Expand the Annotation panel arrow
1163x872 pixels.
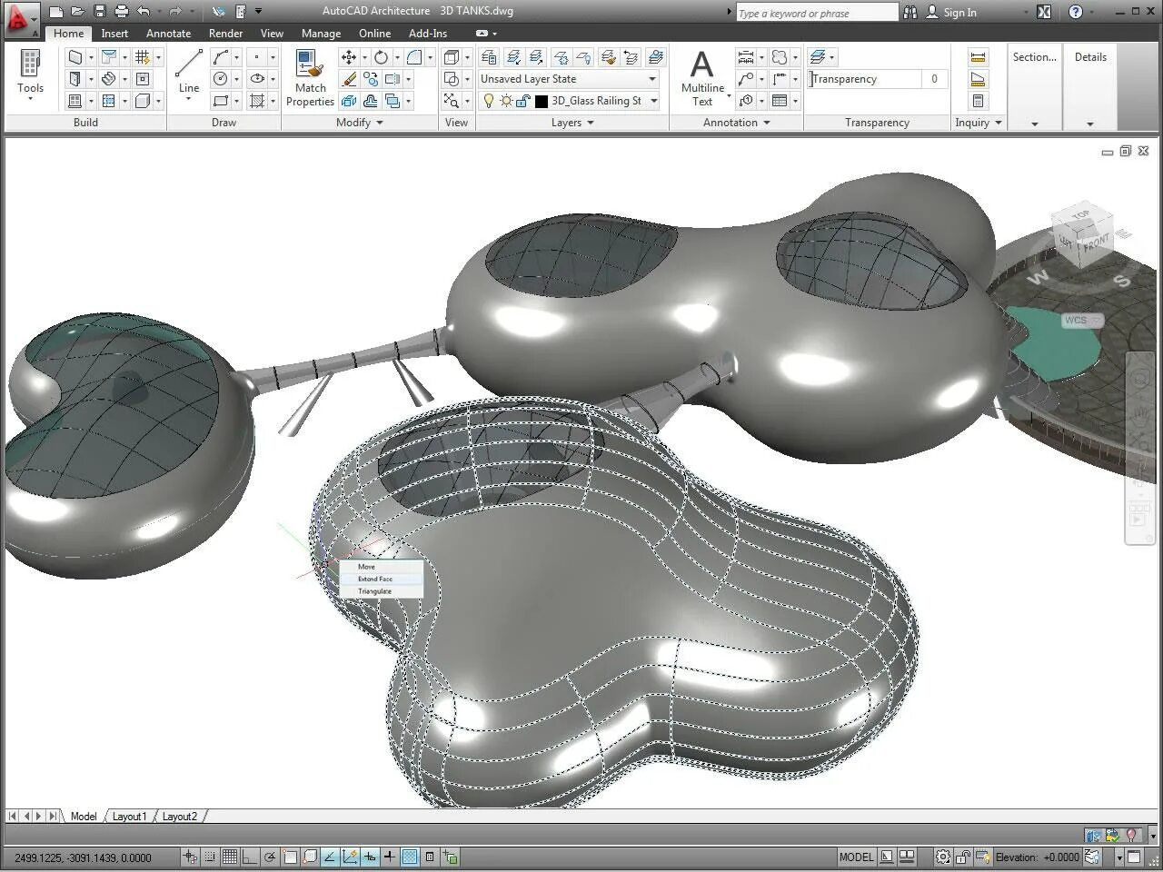[766, 123]
